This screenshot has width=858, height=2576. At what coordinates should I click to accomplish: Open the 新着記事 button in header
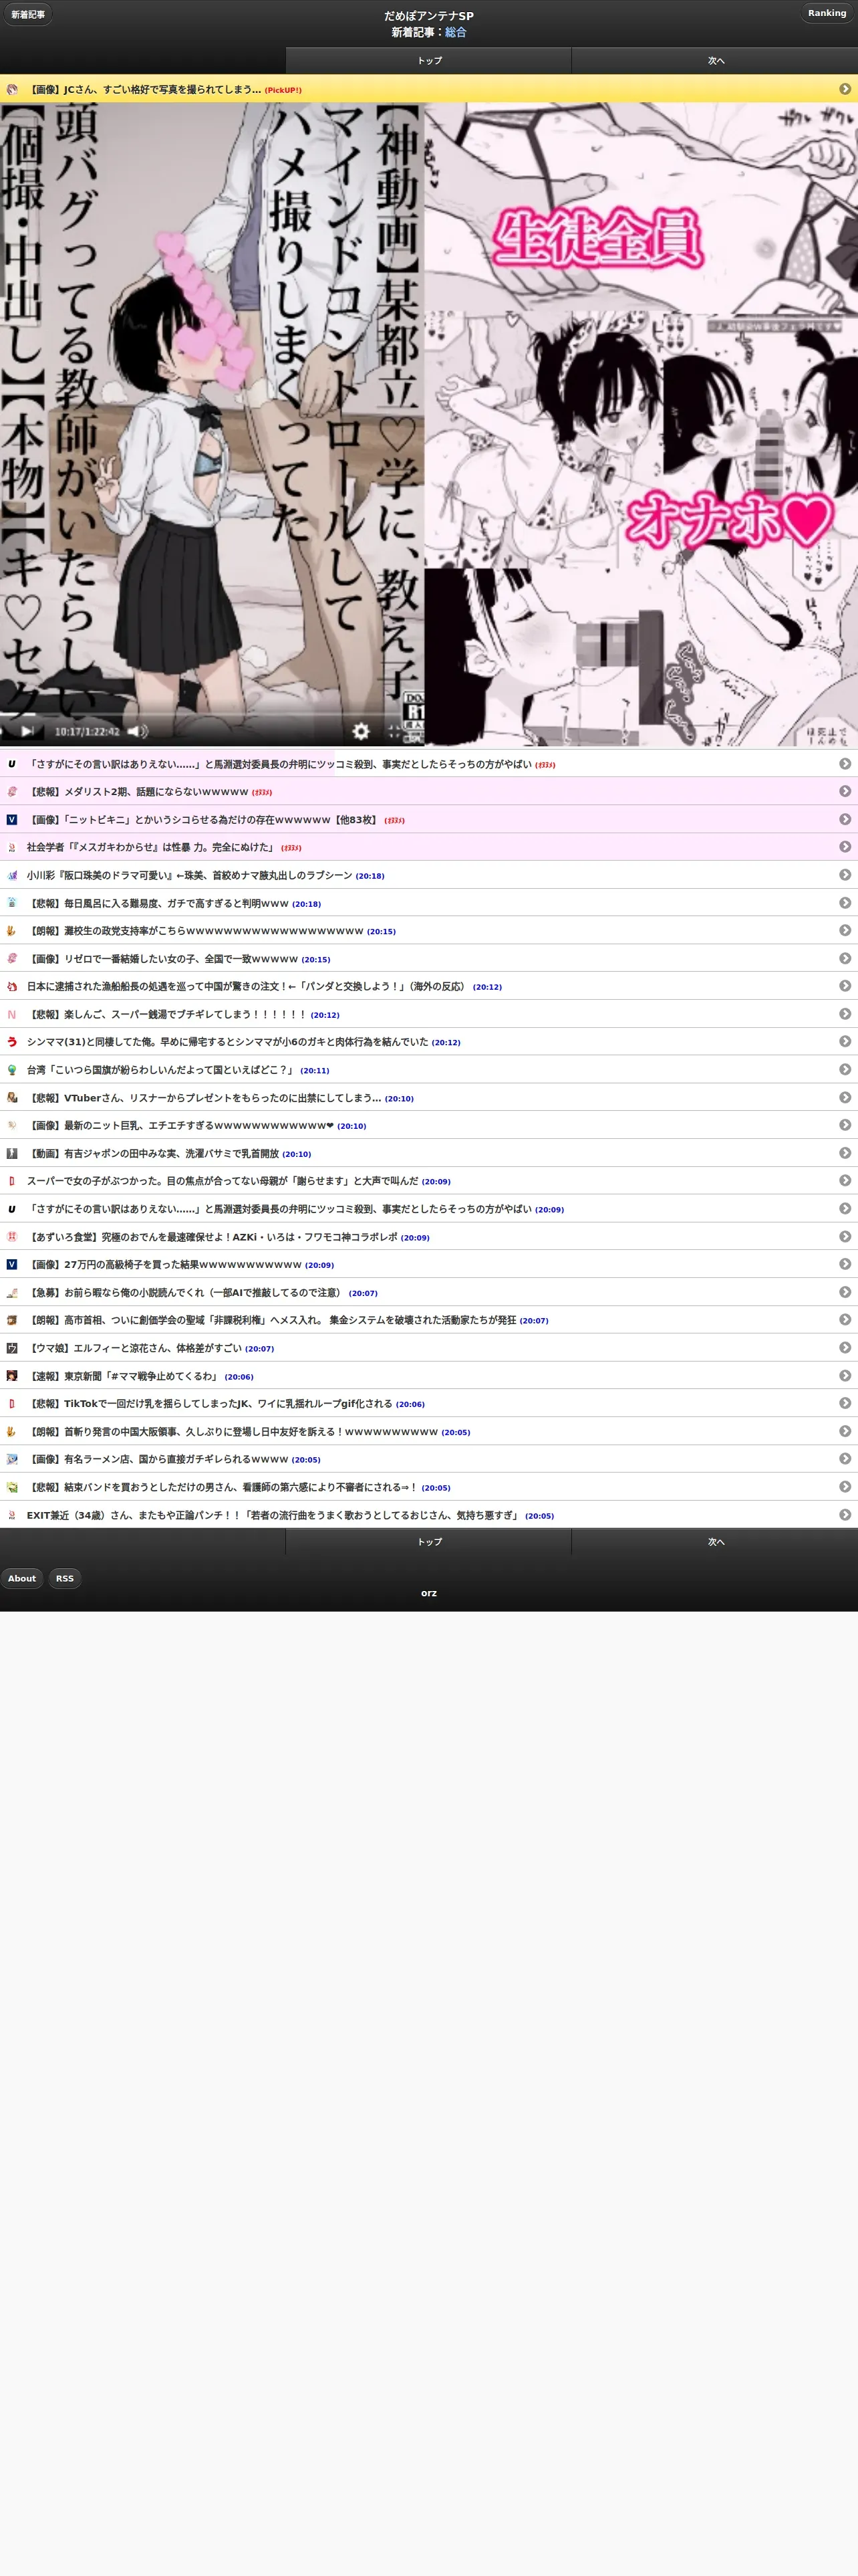pos(28,14)
